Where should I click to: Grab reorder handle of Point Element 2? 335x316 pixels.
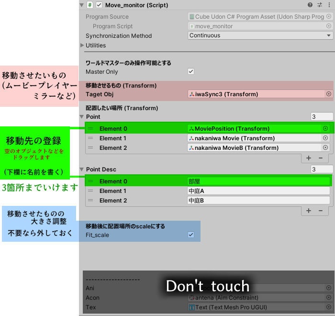tap(90, 148)
